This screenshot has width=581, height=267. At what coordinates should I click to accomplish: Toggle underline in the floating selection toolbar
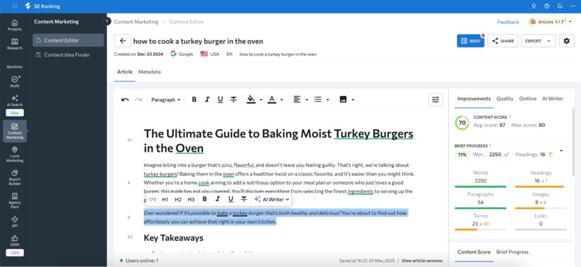[230, 199]
